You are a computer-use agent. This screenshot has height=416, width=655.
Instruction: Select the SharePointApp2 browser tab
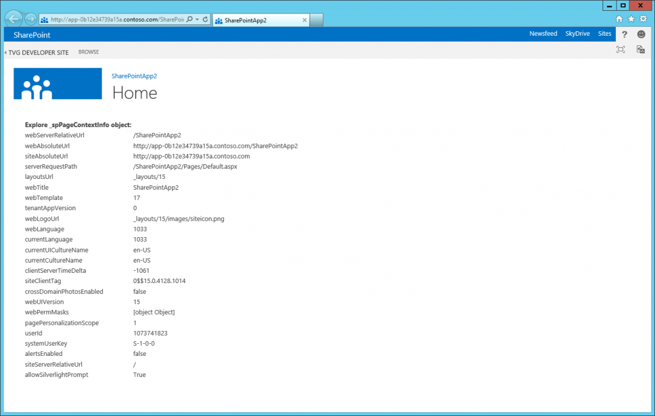point(261,20)
